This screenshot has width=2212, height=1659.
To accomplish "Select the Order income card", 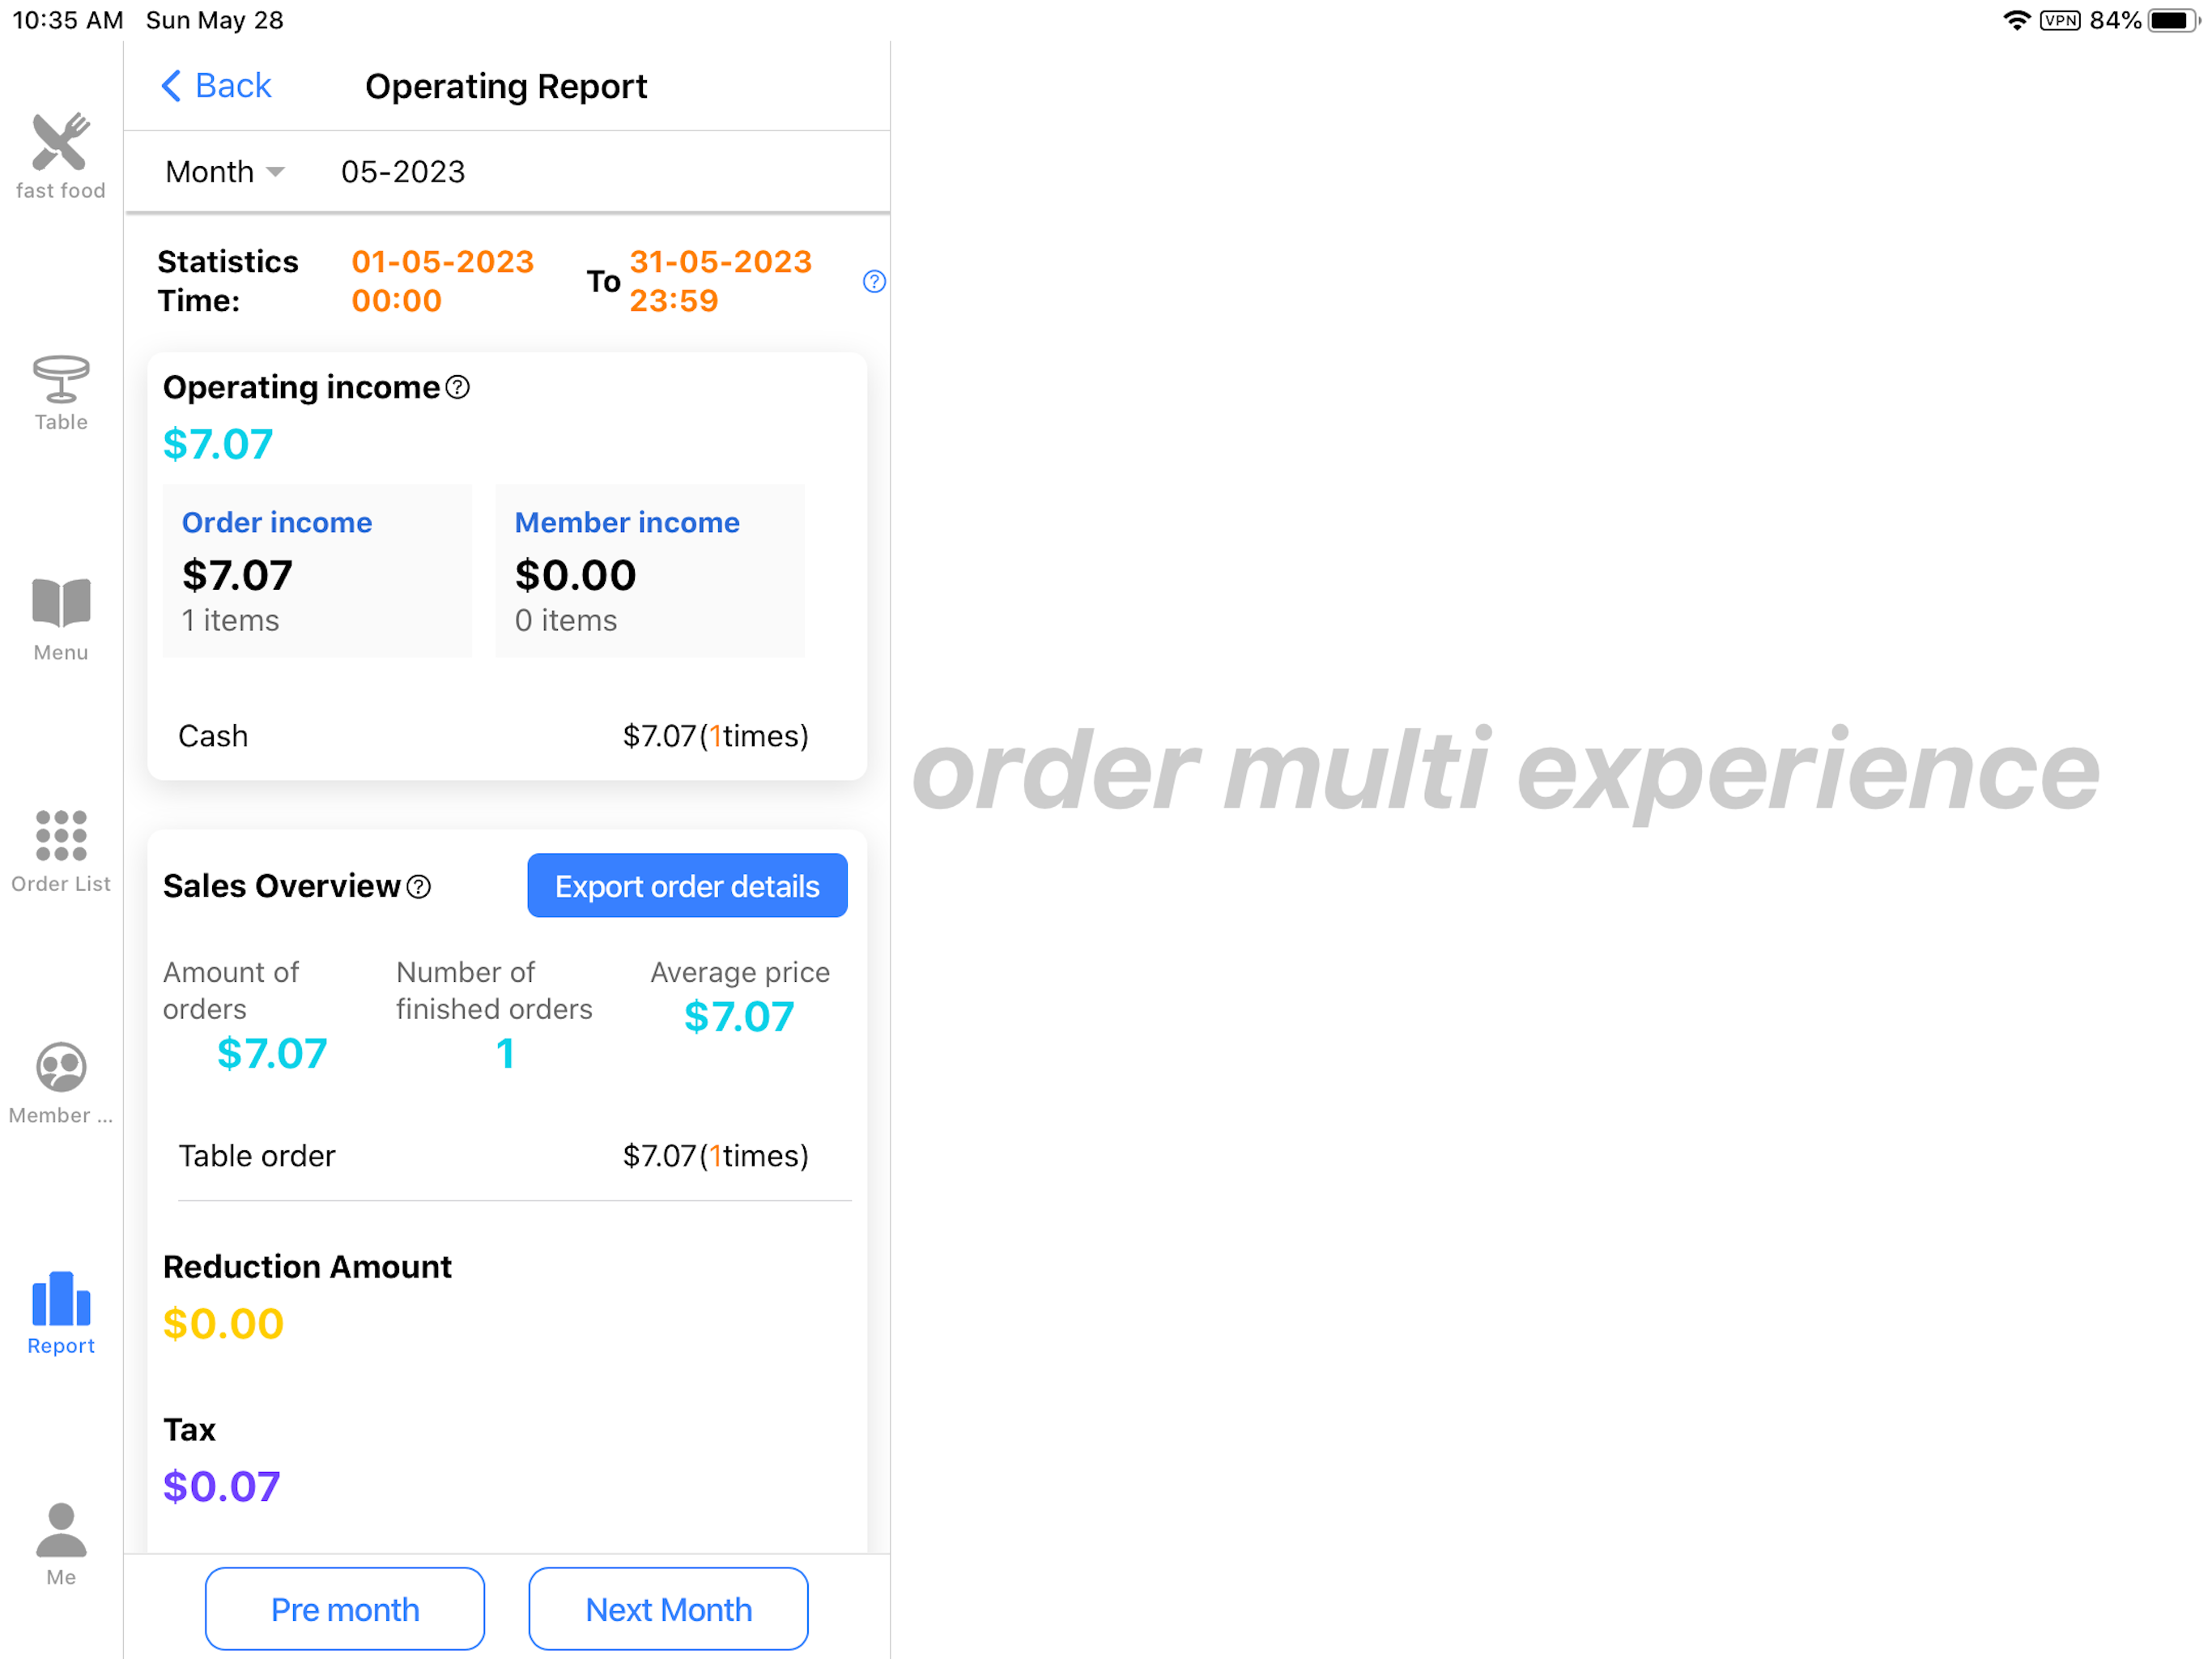I will 317,570.
